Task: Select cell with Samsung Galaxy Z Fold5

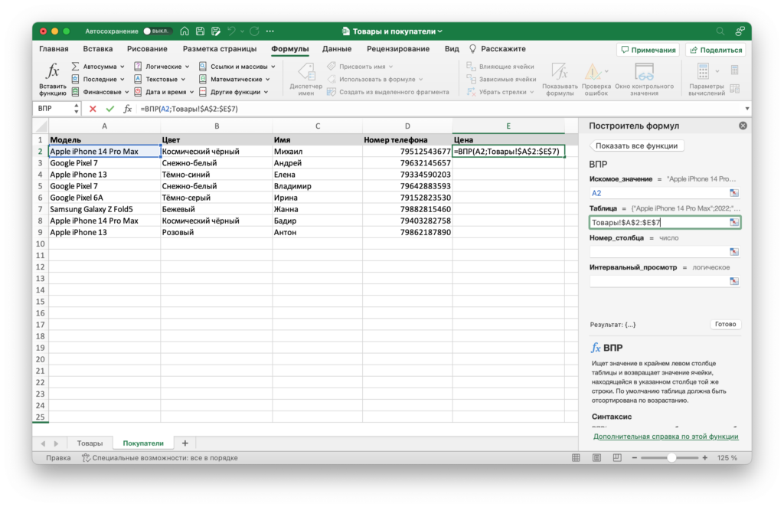Action: tap(104, 209)
